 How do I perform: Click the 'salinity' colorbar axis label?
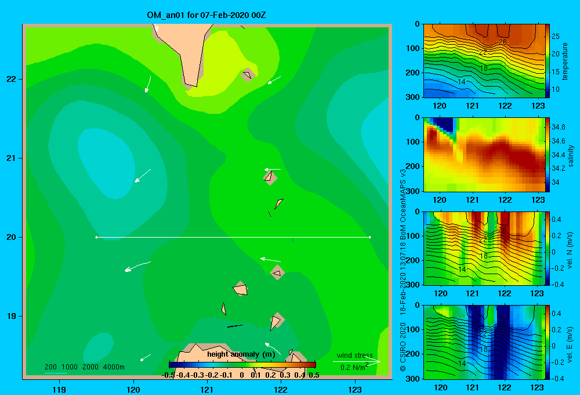pyautogui.click(x=570, y=156)
